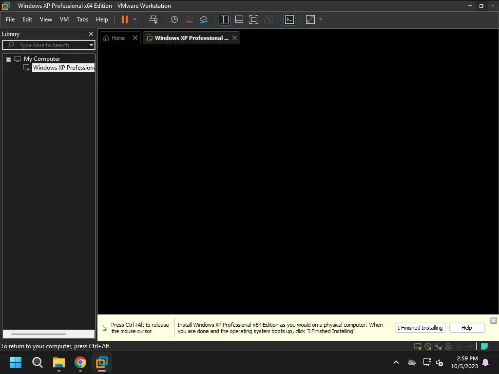
Task: Open the library search dropdown arrow
Action: 91,45
